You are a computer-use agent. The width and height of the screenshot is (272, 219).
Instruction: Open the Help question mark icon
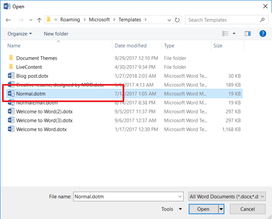click(263, 34)
